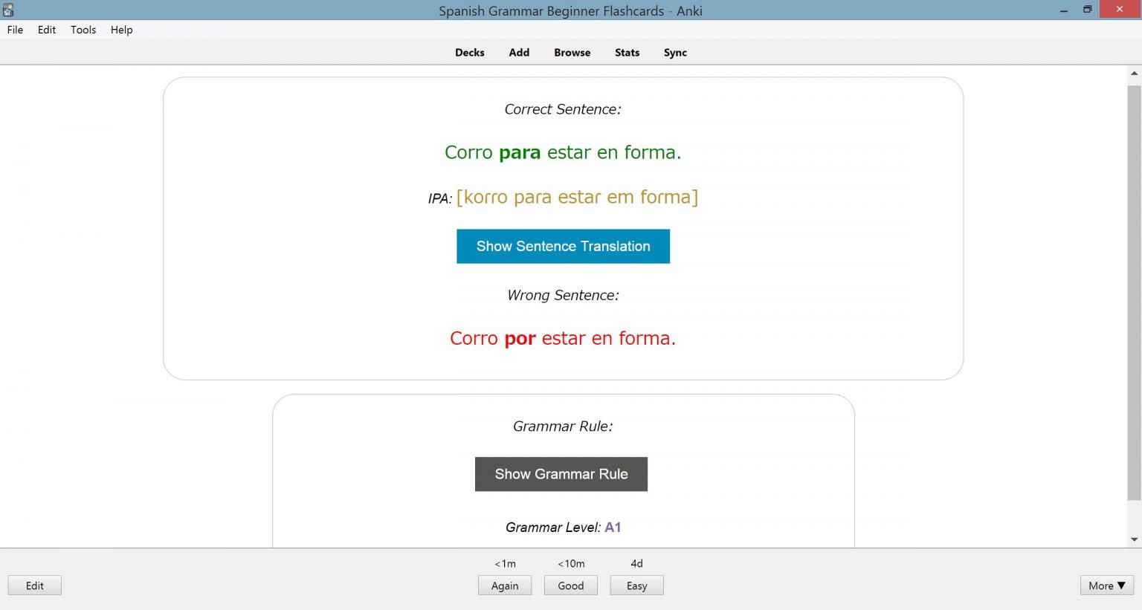Show the sentence translation
This screenshot has height=610, width=1142.
(562, 246)
